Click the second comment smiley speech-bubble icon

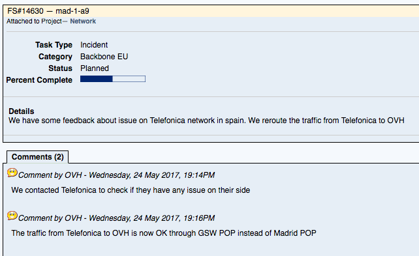pos(12,216)
